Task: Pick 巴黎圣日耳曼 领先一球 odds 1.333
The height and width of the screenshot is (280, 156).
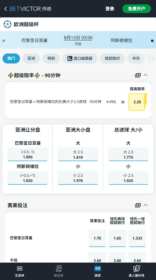Action: click(x=137, y=238)
